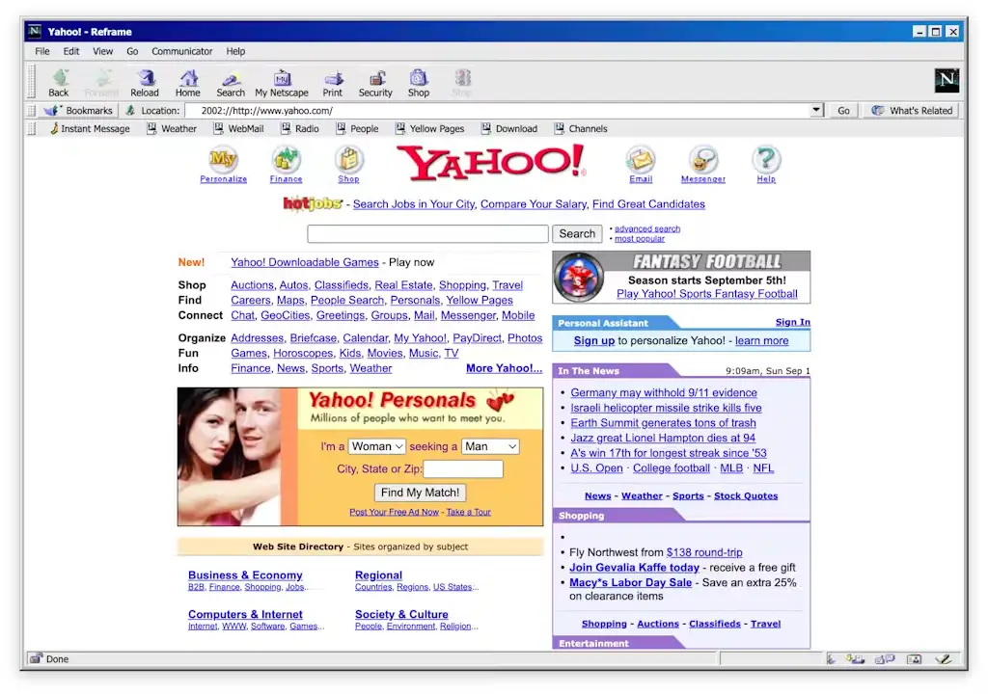Open the Location URL history dropdown arrow
The image size is (988, 694).
[x=816, y=110]
